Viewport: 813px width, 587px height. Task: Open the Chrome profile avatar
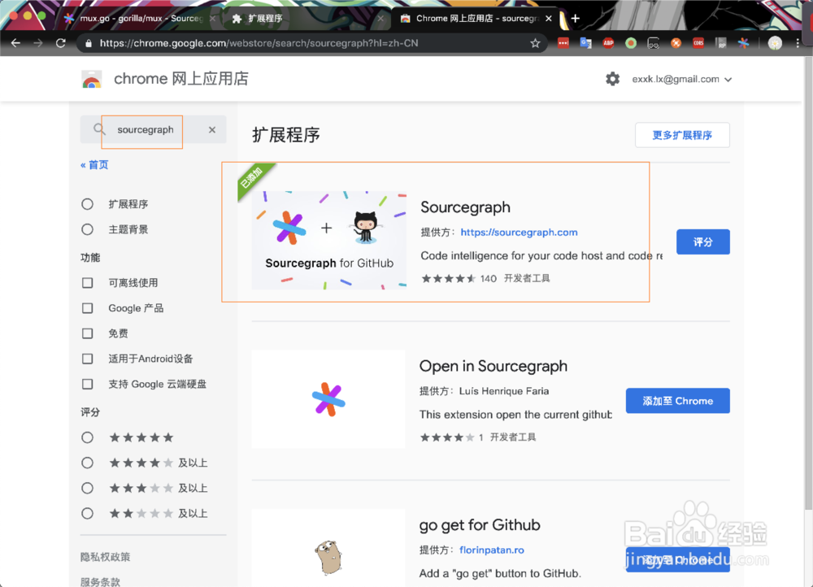click(775, 43)
